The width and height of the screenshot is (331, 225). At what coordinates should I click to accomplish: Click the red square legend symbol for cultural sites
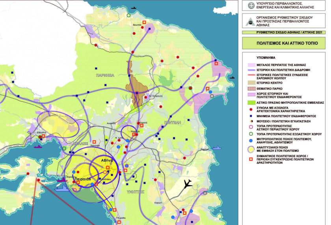tap(251, 159)
